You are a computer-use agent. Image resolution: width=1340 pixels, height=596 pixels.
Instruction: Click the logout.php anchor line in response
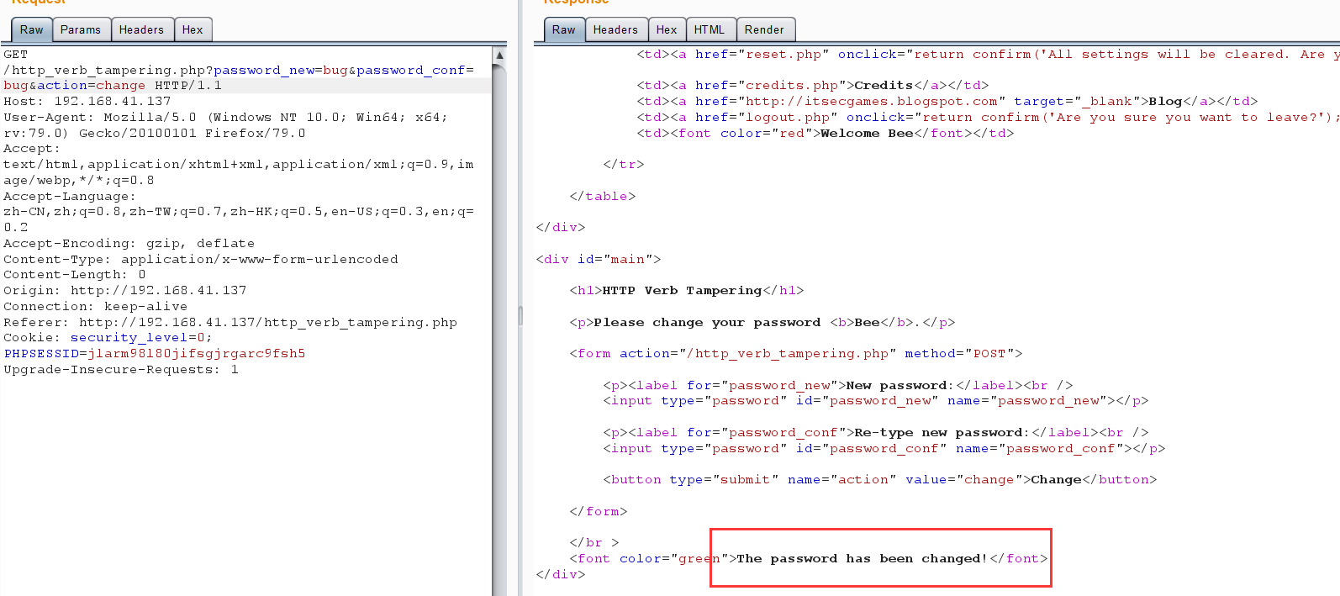(x=988, y=117)
